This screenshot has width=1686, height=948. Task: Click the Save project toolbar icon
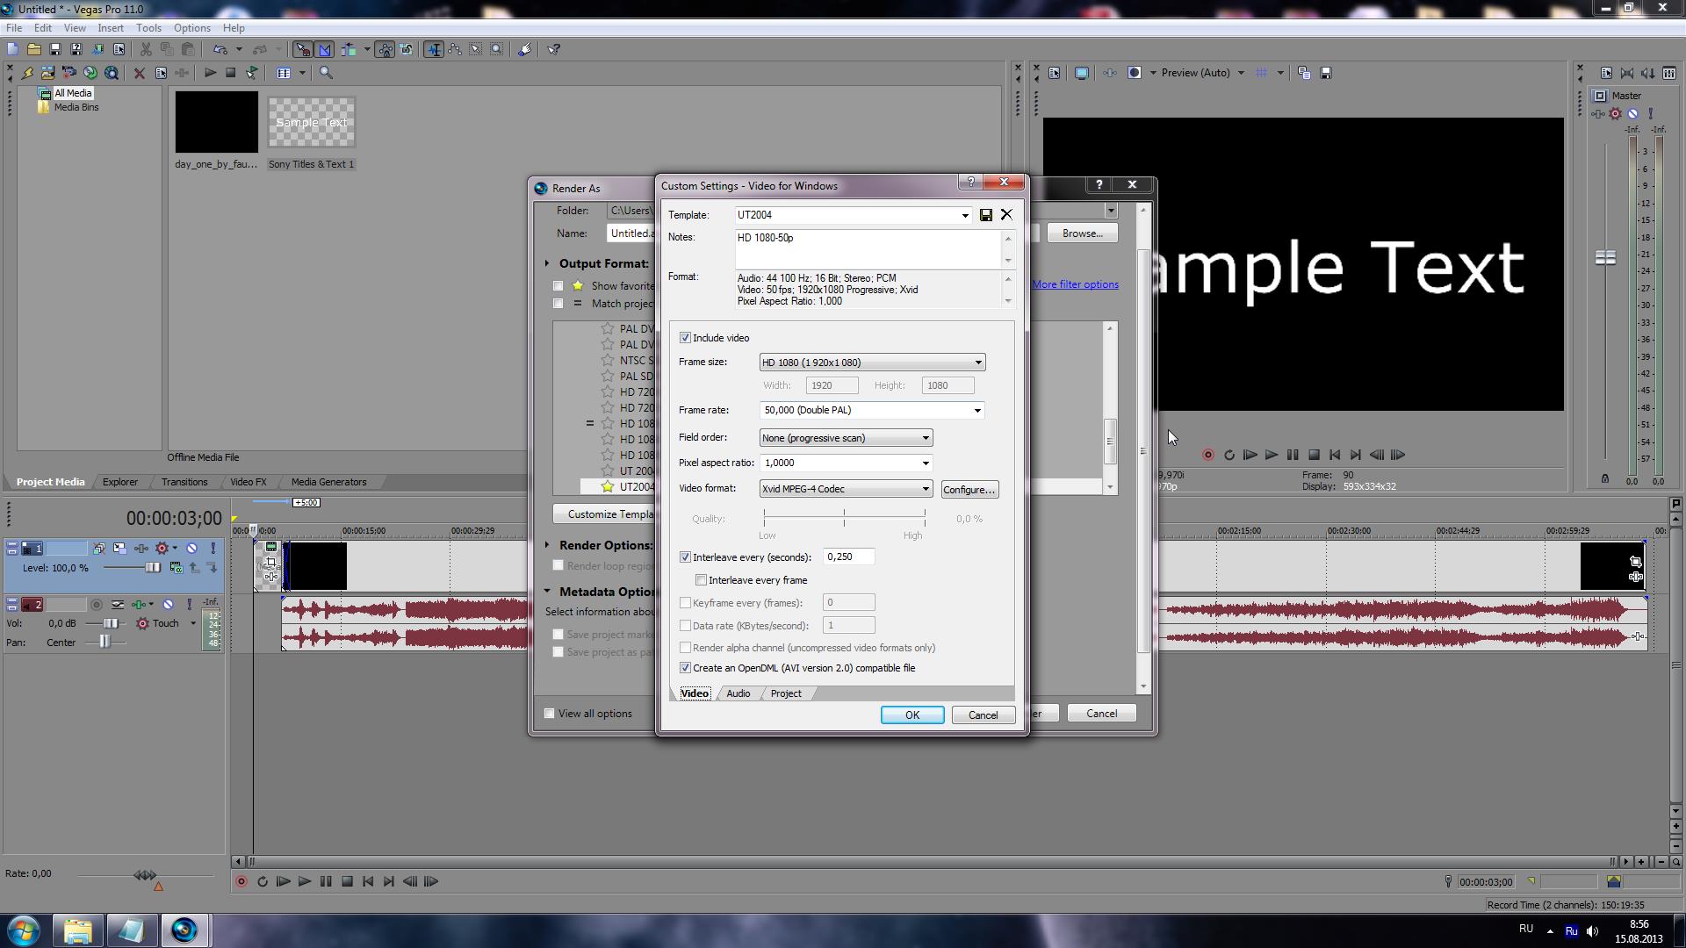[54, 49]
